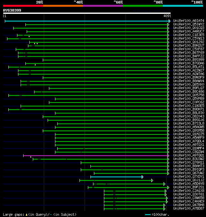Screen dimensions: 206x217
Task: Open hit UniRef100_A4RUC7
Action: click(x=189, y=32)
